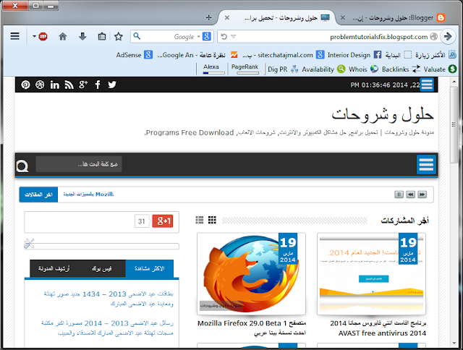This screenshot has width=463, height=350.
Task: Open the Google An... bookmark
Action: [x=197, y=55]
